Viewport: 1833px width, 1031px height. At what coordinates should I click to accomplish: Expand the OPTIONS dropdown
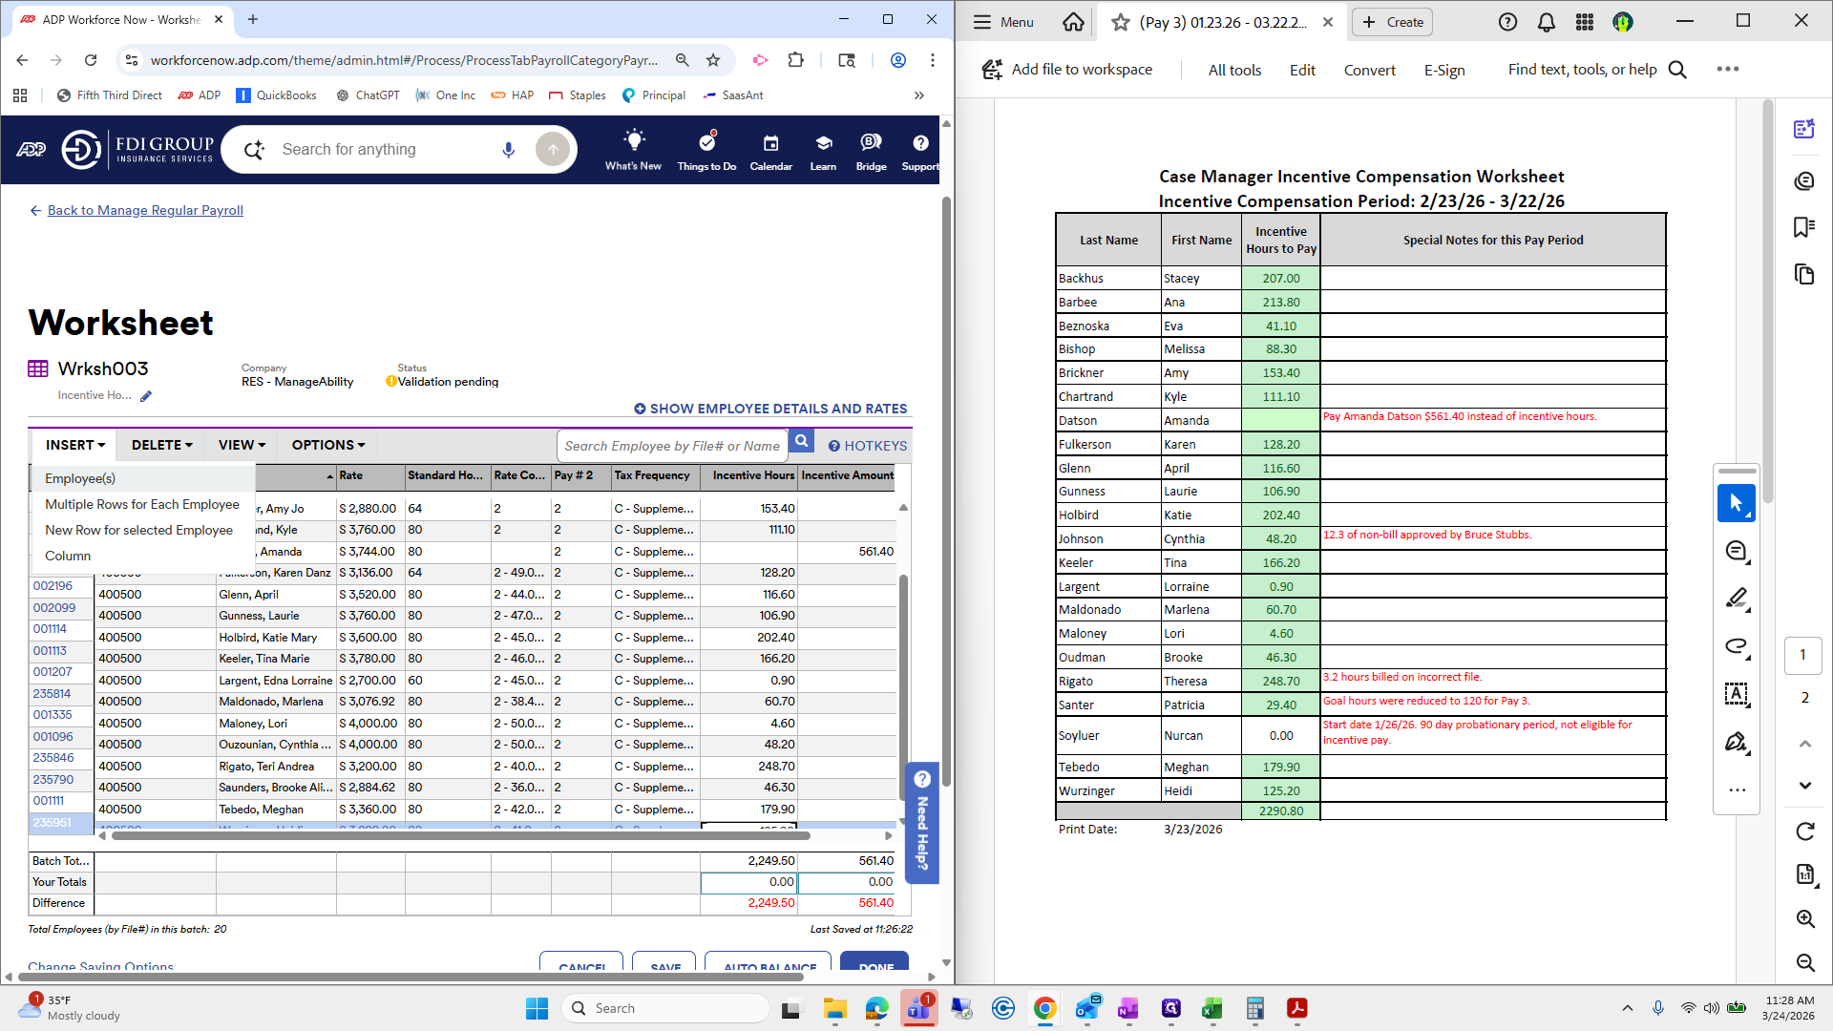click(327, 445)
